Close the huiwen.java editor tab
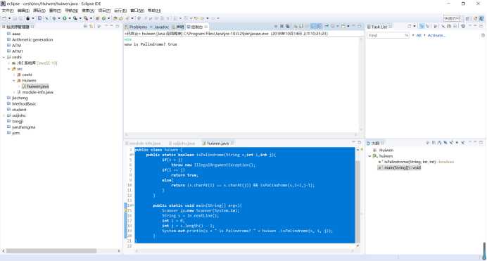 [x=232, y=143]
